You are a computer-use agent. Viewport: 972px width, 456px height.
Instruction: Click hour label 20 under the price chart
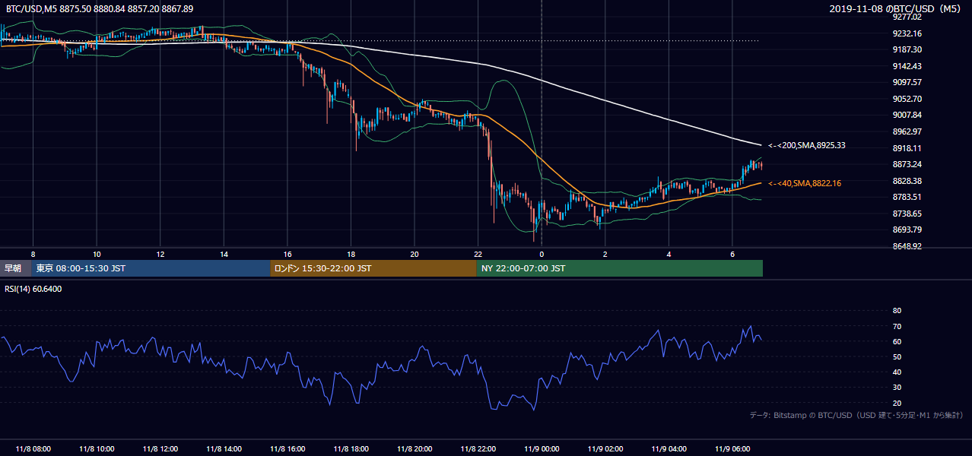pyautogui.click(x=415, y=253)
